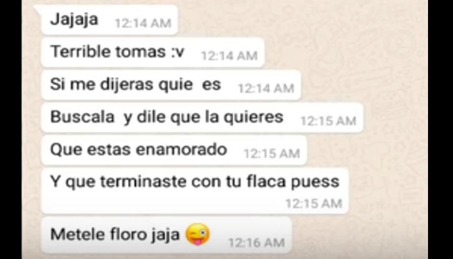453x259 pixels.
Task: Click timestamp beside 'Si me dijeras quie es'
Action: [x=266, y=88]
